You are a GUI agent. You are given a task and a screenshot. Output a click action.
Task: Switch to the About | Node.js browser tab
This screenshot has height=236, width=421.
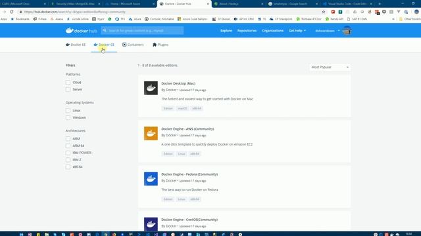(238, 4)
